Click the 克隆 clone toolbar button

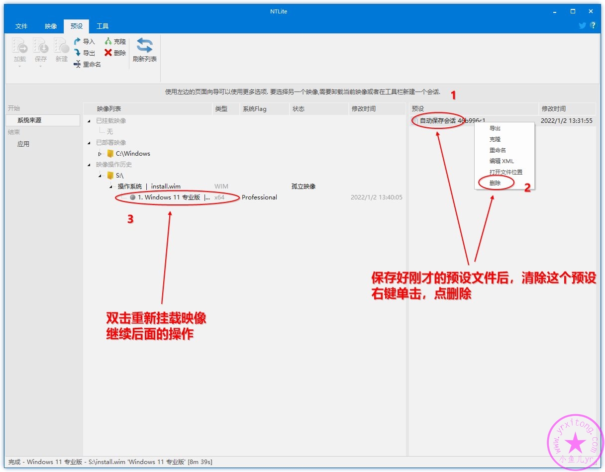point(115,42)
